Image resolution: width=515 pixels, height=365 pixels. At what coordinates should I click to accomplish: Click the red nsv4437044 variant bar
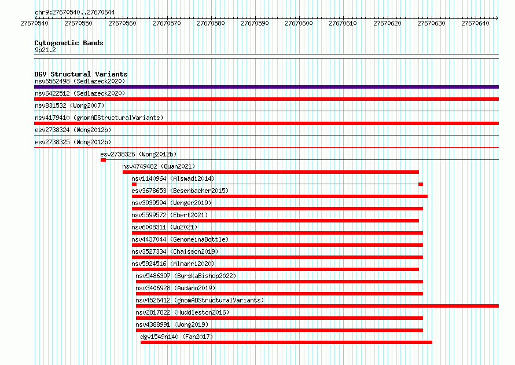tap(277, 245)
